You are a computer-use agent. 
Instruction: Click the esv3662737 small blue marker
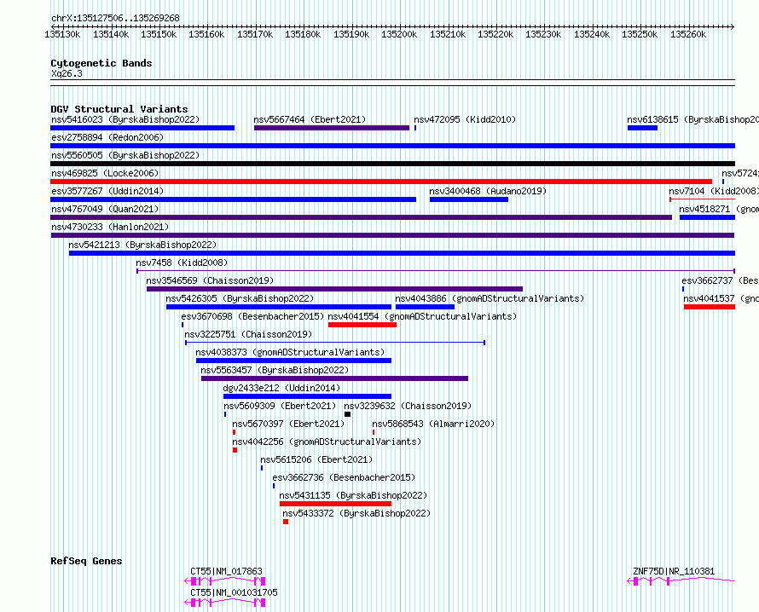coord(683,289)
